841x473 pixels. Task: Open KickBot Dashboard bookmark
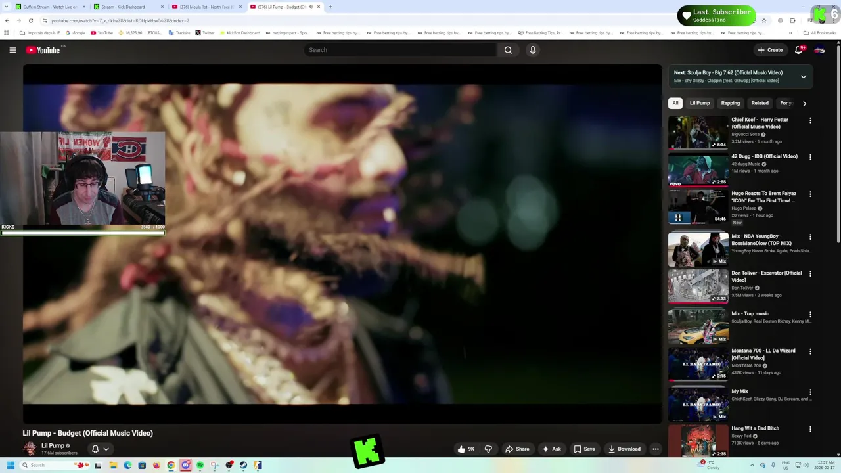240,33
